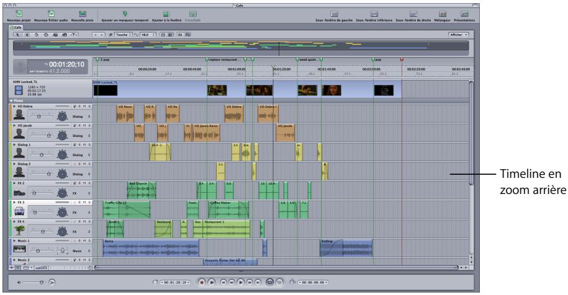Select the Traffic City audio clip

click(x=127, y=209)
